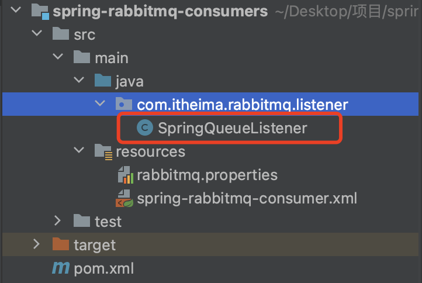Screen dimensions: 422x283
Task: Select SpringQueueListener class in tree
Action: point(232,129)
